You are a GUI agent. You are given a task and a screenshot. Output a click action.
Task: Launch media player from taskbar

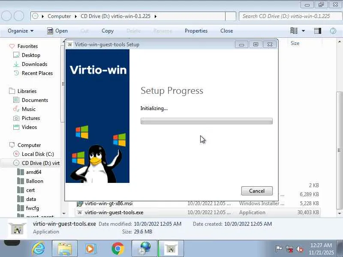pos(90,249)
